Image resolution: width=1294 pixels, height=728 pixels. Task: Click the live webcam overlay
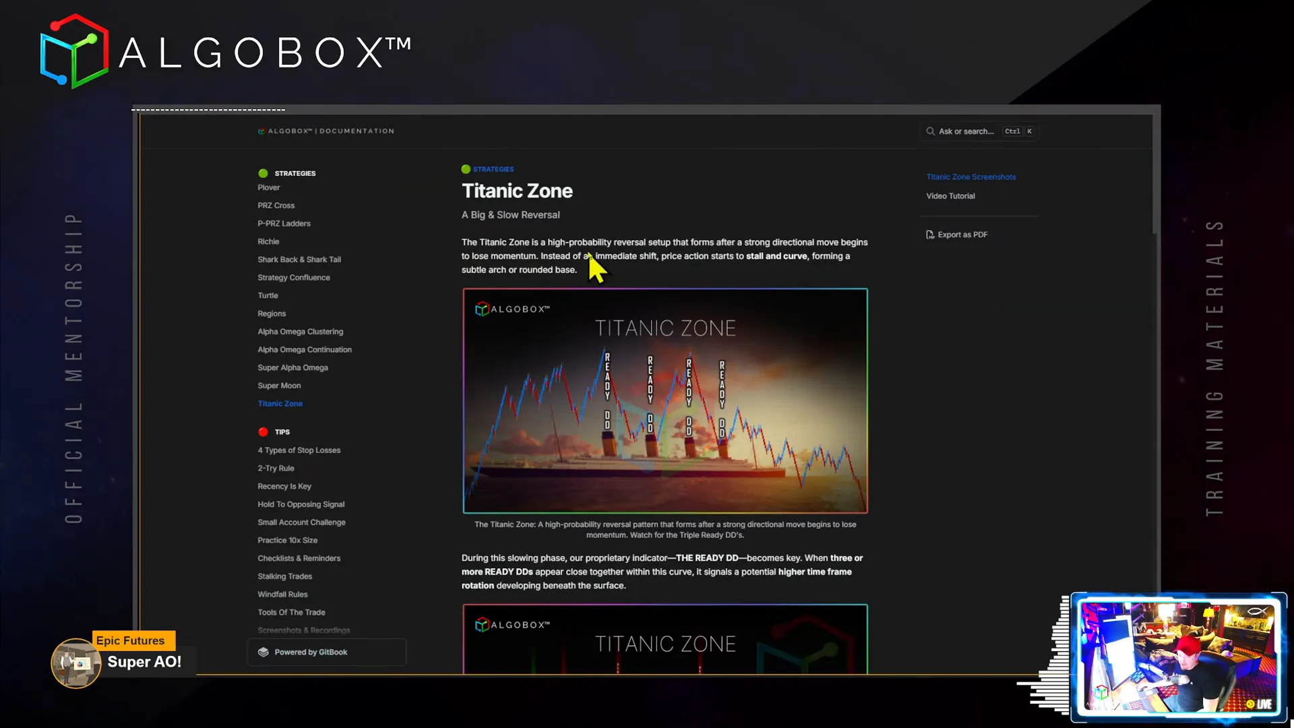(1178, 657)
